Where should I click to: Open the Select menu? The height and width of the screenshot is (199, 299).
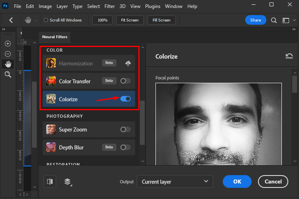93,6
